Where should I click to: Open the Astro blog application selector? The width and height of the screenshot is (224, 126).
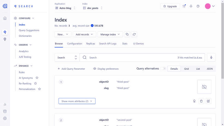65,8
